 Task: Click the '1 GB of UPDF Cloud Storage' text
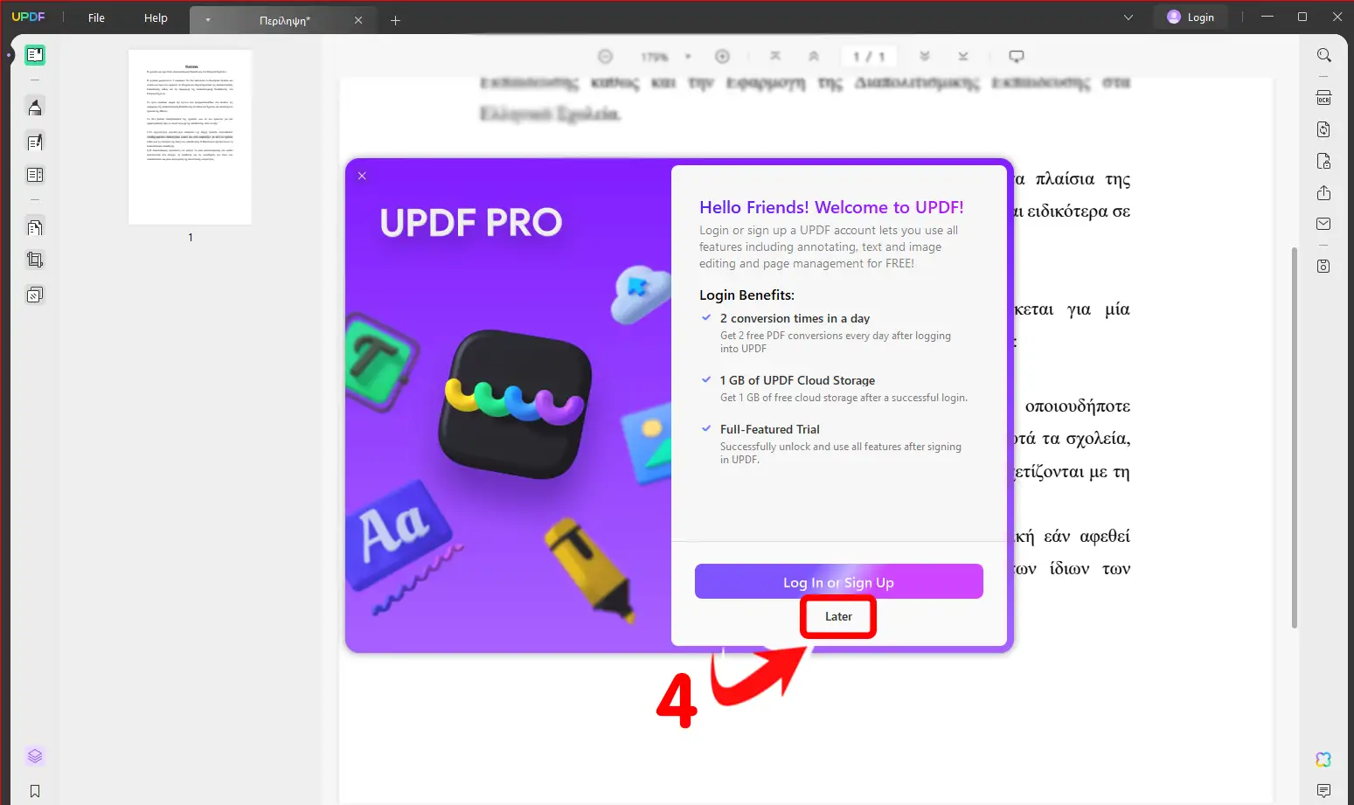tap(797, 380)
